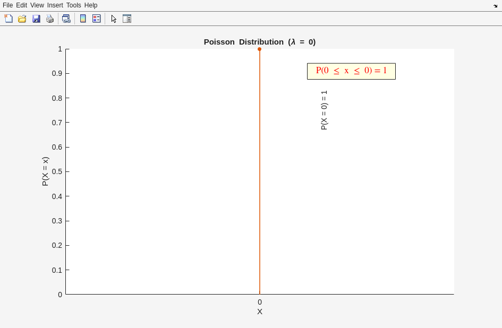Click the Link/Unlink Plot icon
Screen dimensions: 502x328
point(66,19)
